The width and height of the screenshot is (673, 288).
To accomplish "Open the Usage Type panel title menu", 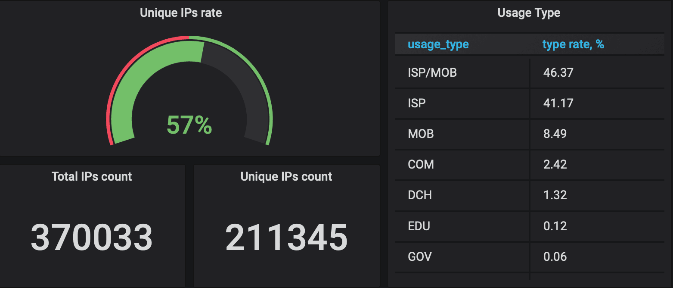I will [528, 13].
